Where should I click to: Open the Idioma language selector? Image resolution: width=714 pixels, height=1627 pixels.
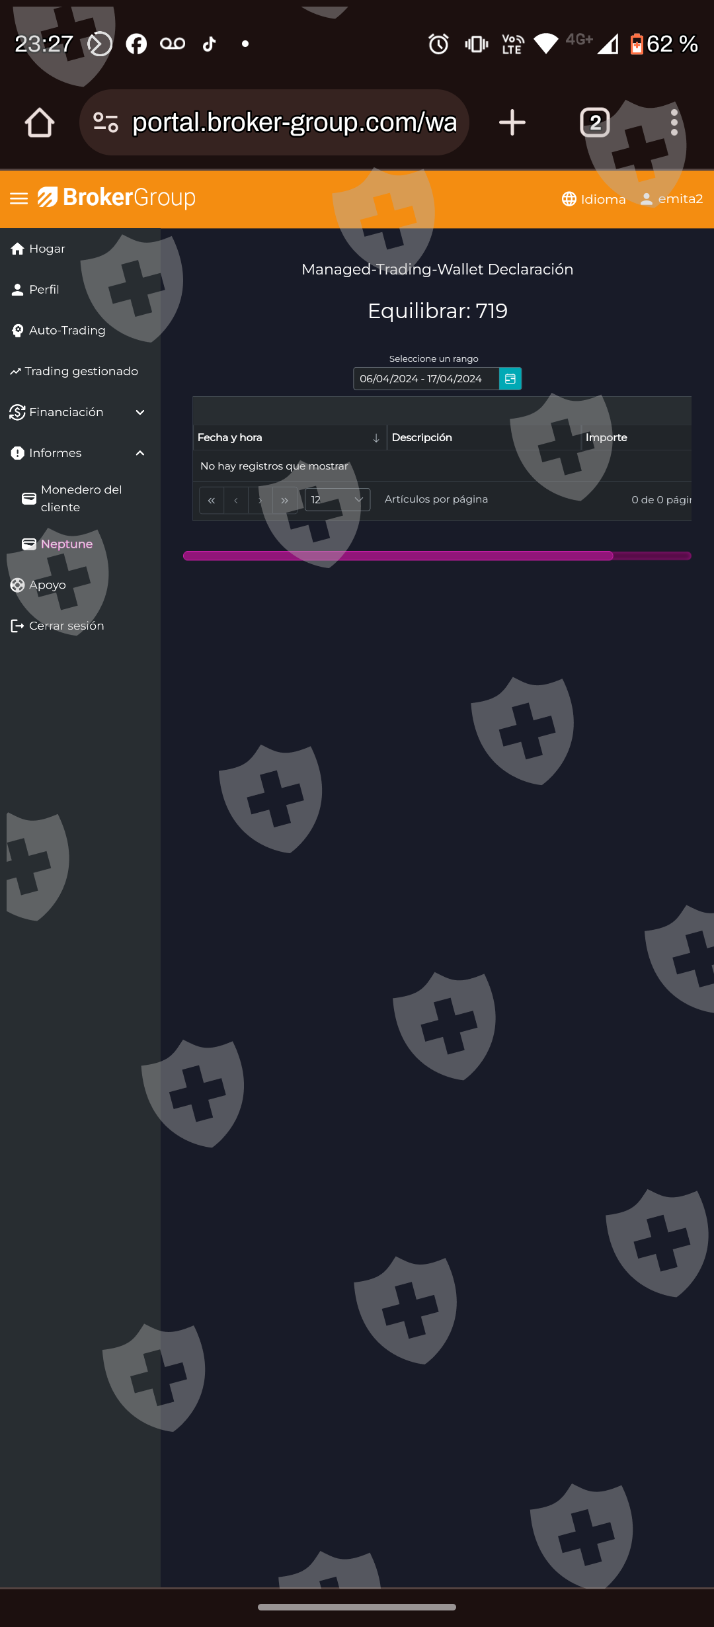(x=594, y=199)
